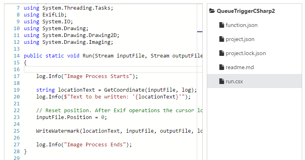
Task: Open readme.md in the file tree
Action: pyautogui.click(x=239, y=67)
